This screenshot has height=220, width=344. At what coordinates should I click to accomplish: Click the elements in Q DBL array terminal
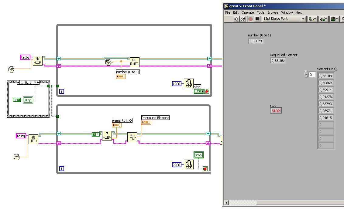tap(116, 125)
